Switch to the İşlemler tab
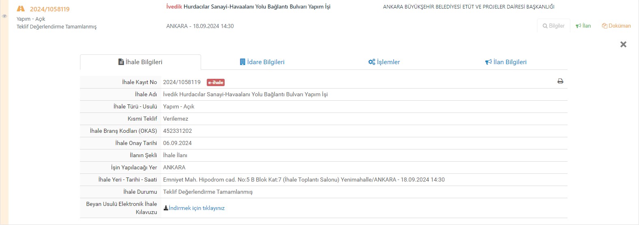This screenshot has height=225, width=639. click(x=384, y=62)
